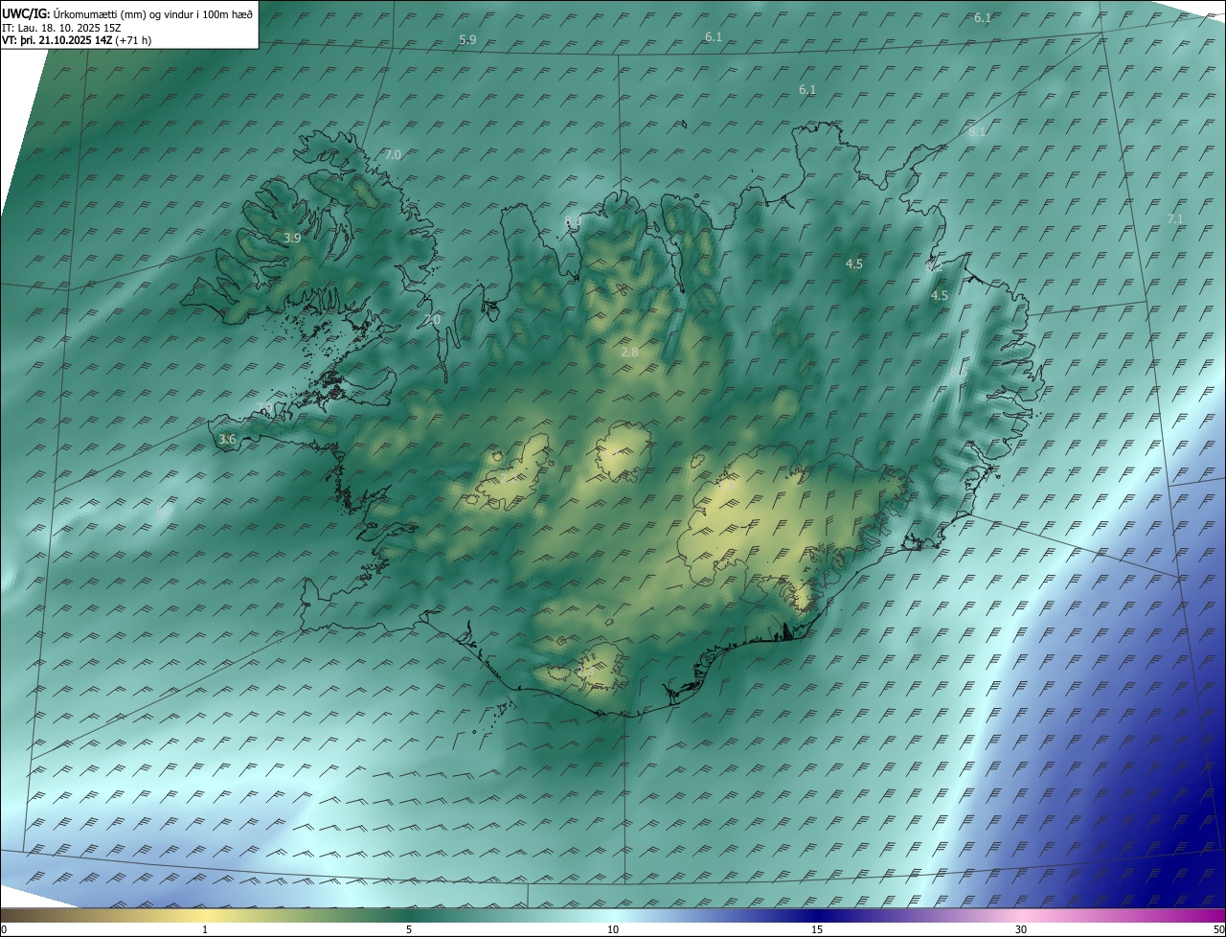The image size is (1226, 937).
Task: Select the 7.0 value label
Action: [393, 154]
